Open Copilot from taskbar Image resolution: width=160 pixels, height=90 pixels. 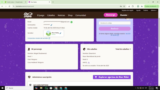36,88
